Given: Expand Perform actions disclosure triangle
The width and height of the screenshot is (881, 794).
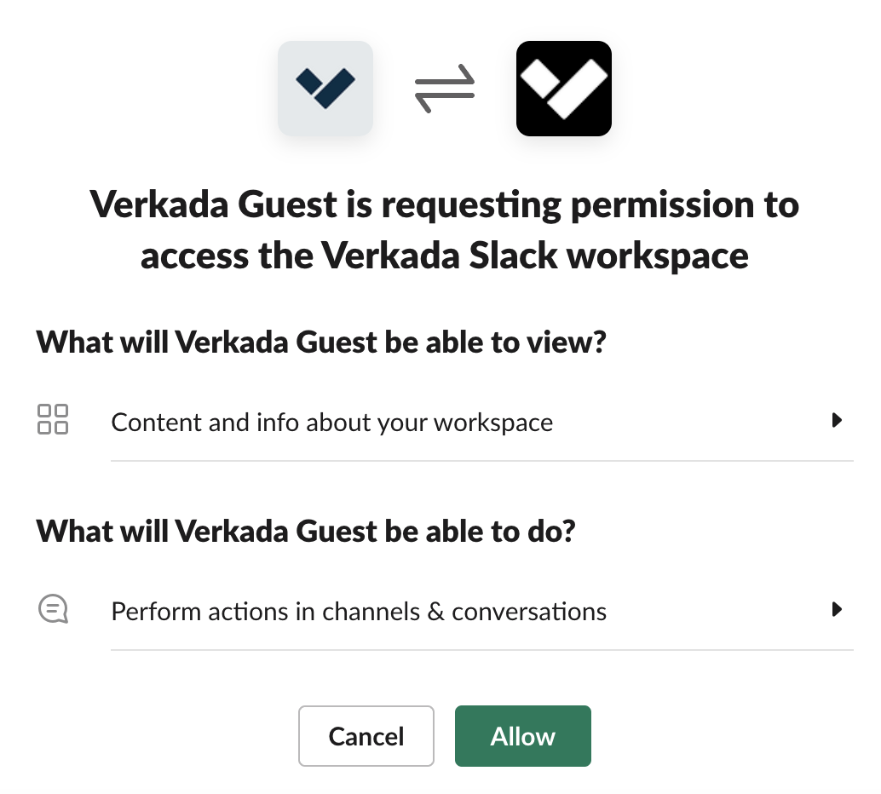Looking at the screenshot, I should [837, 610].
